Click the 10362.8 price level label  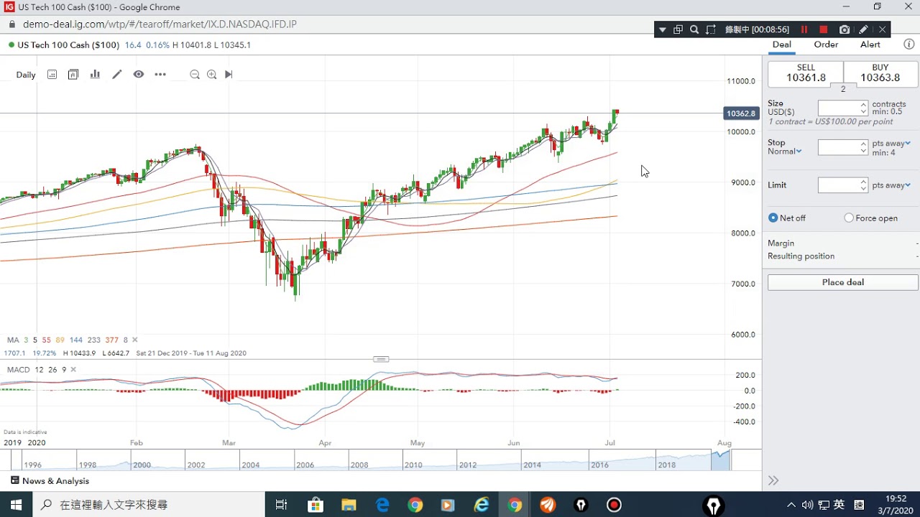click(x=740, y=113)
